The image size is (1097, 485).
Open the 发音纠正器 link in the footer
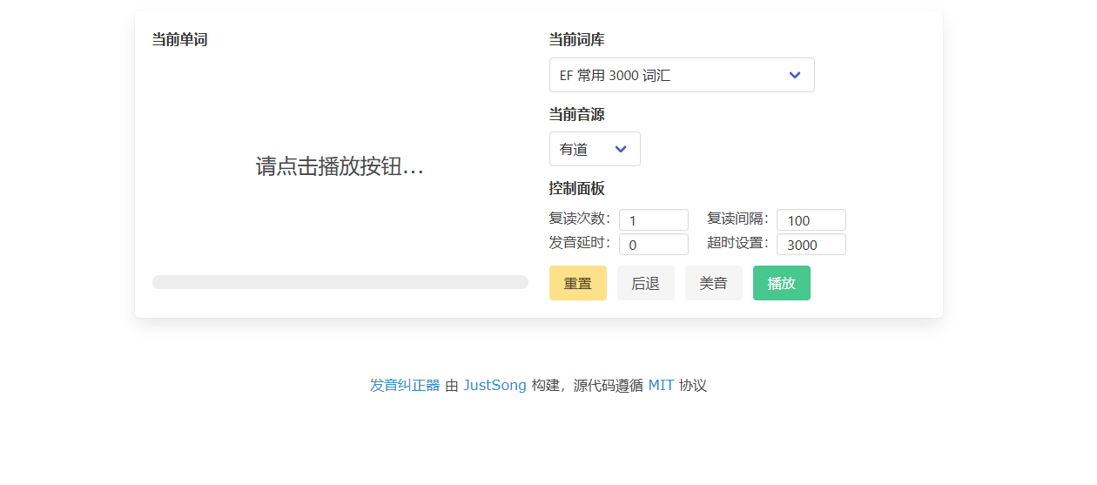click(x=404, y=385)
